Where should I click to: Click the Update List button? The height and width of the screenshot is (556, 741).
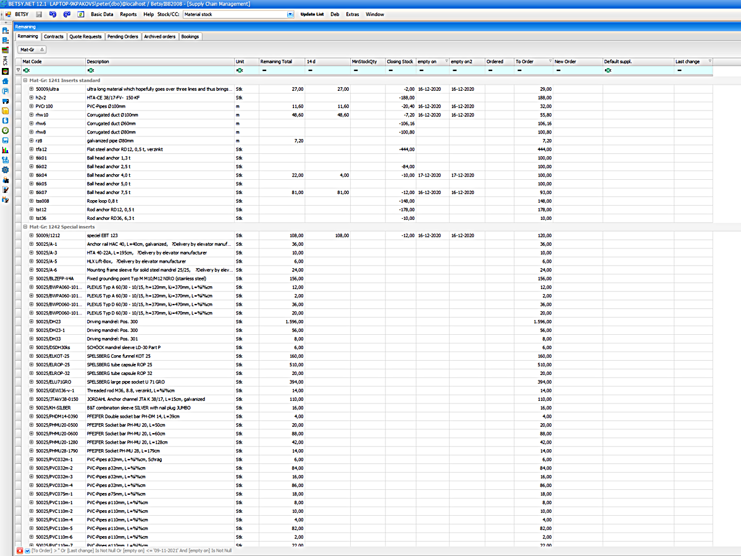coord(312,14)
